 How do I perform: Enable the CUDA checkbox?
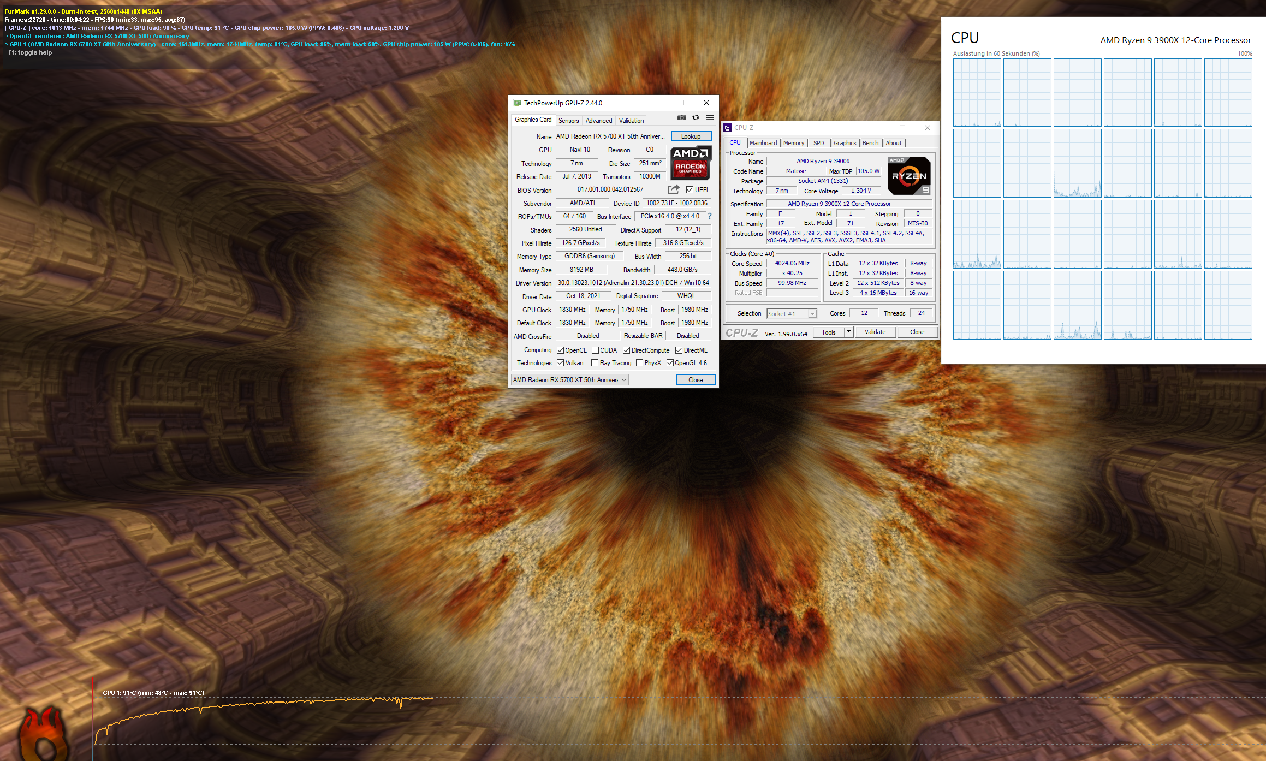tap(595, 350)
